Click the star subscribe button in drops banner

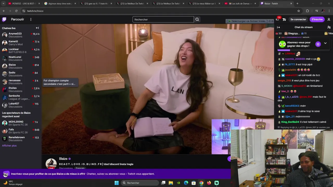[318, 44]
